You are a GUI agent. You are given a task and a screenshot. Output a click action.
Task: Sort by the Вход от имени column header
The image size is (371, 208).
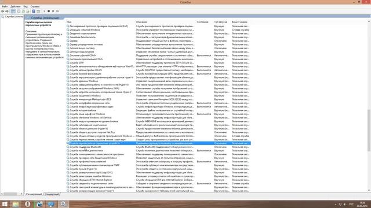[x=241, y=22]
